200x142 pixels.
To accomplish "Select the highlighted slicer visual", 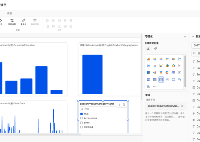I will tap(161, 79).
